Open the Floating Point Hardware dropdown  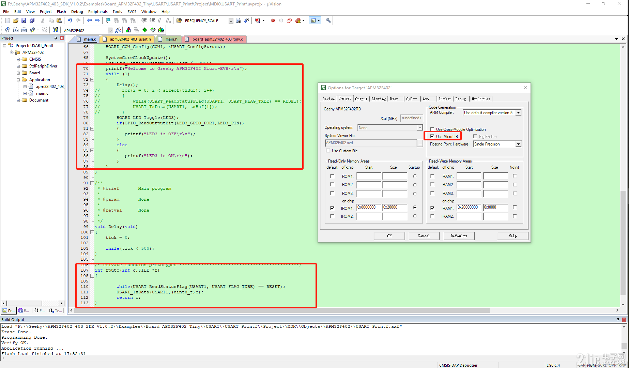(x=518, y=144)
